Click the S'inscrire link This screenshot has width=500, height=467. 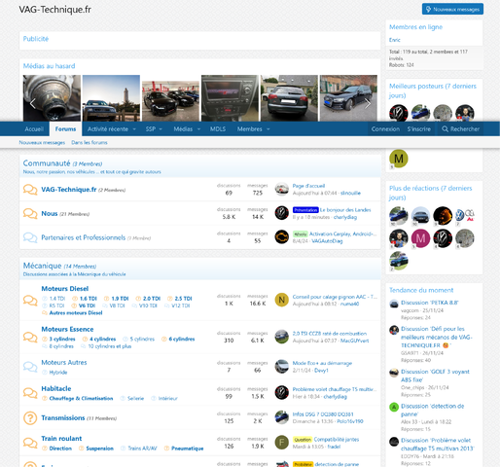click(419, 129)
